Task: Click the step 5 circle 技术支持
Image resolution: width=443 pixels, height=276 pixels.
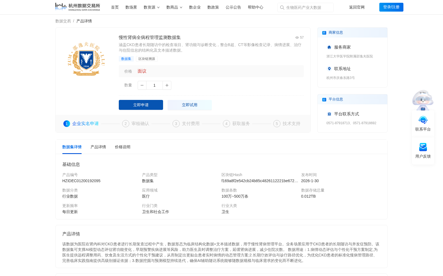Action: (x=277, y=124)
